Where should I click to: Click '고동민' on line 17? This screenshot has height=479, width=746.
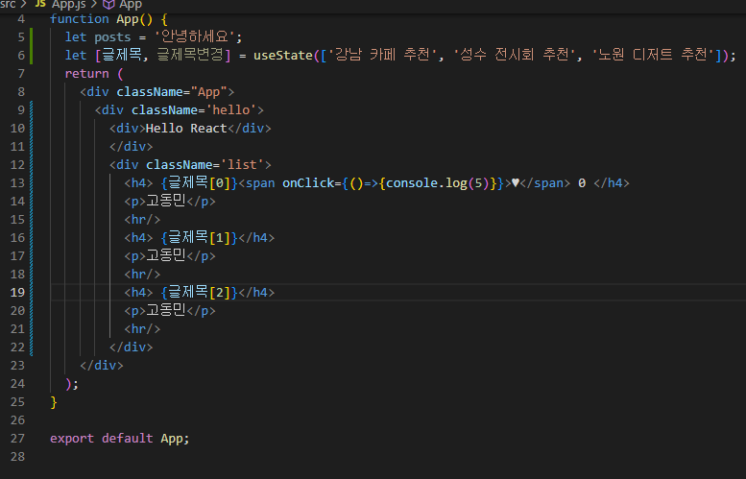coord(165,255)
